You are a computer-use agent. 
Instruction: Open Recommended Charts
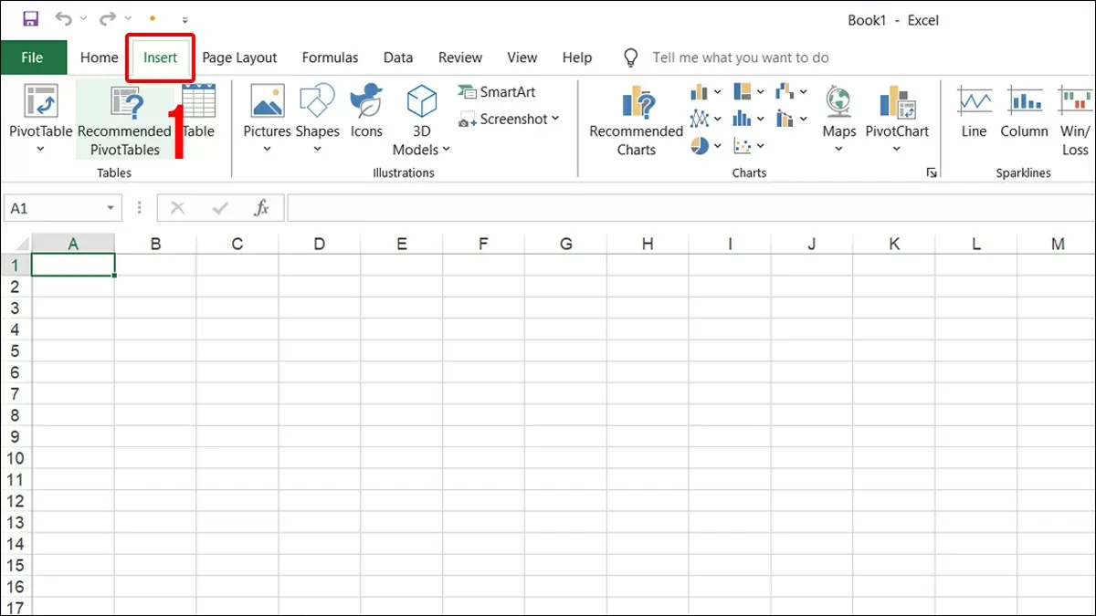tap(635, 119)
